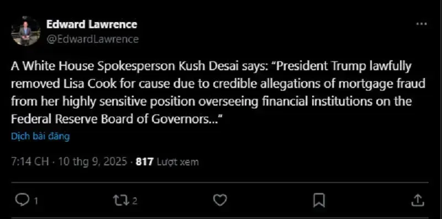Viewport: 442px width, 219px height.
Task: Click the phrase President Trump lawfully
Action: 345,66
